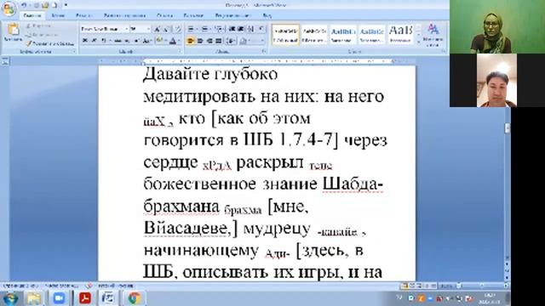This screenshot has height=306, width=545.
Task: Open the font size combo box
Action: tap(140, 29)
